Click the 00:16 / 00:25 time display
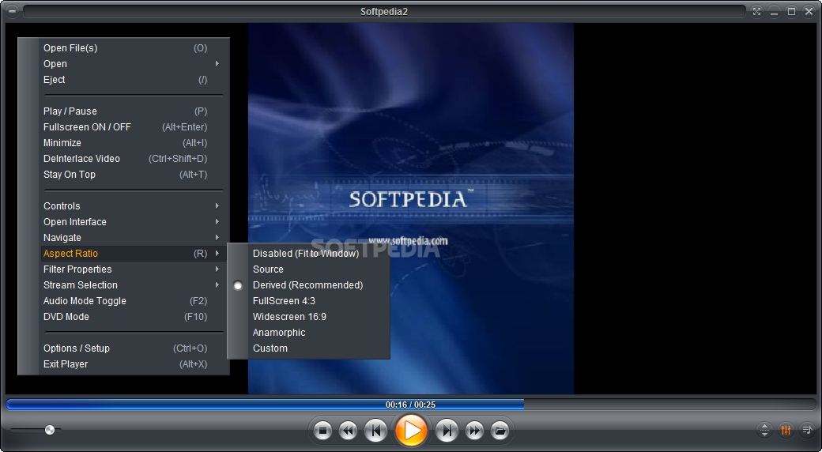 tap(410, 405)
